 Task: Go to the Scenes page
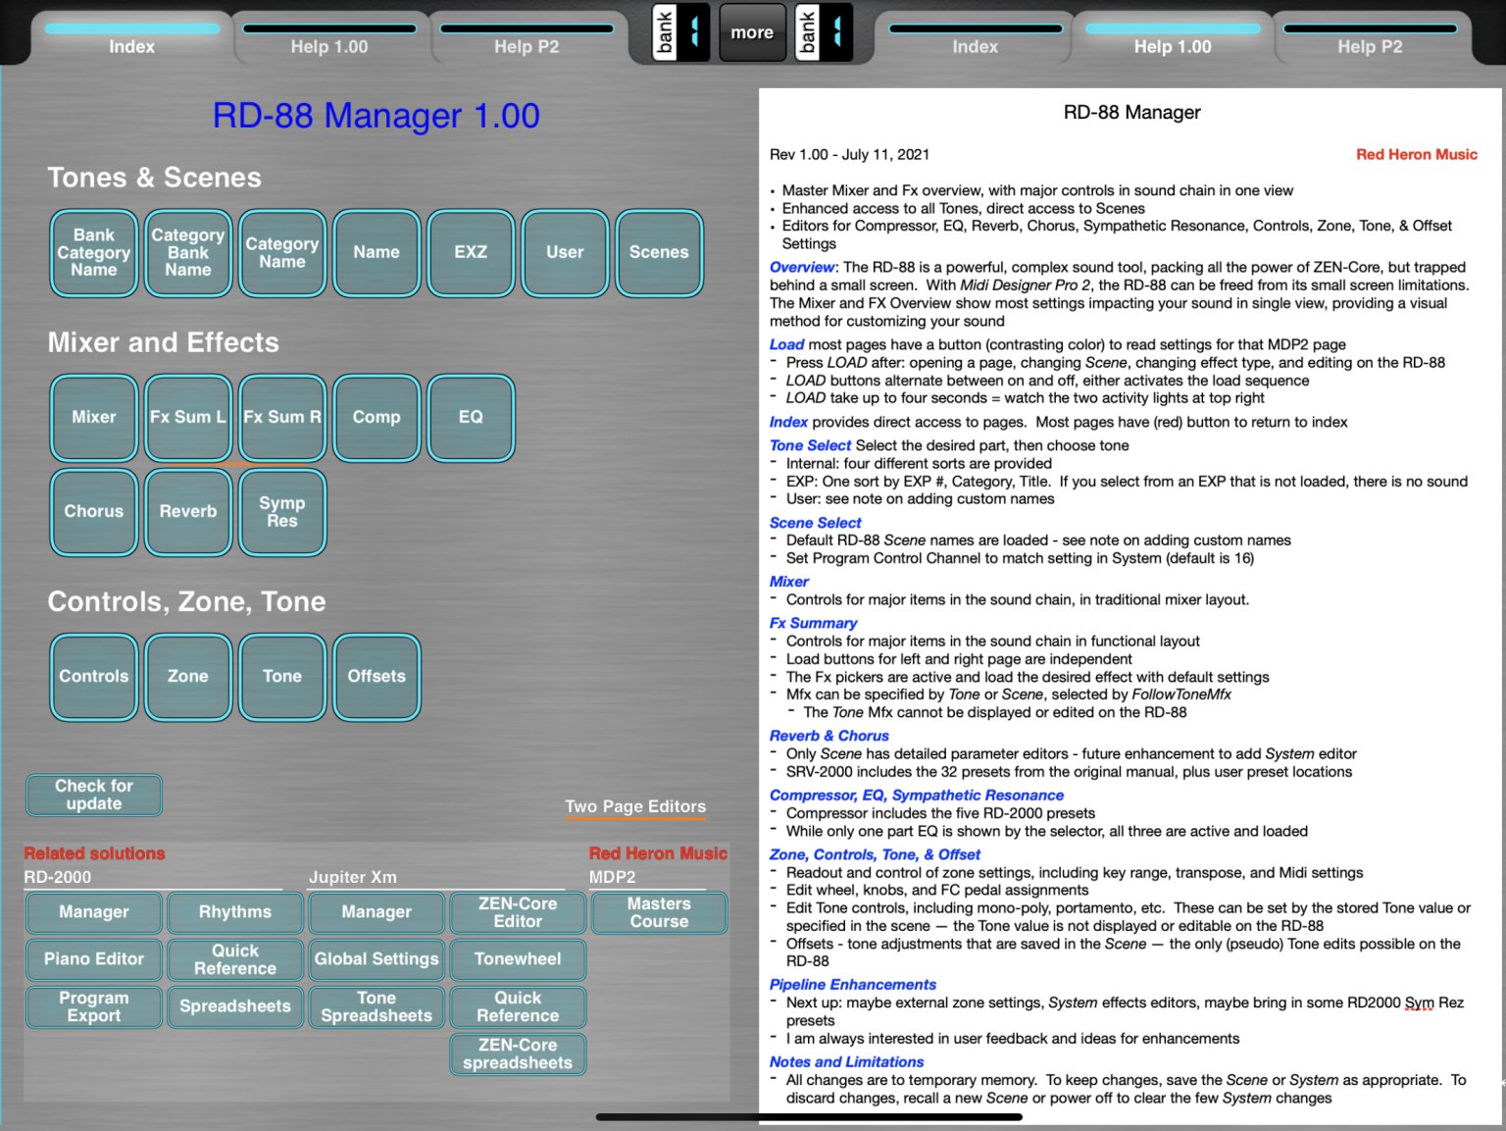tap(659, 253)
